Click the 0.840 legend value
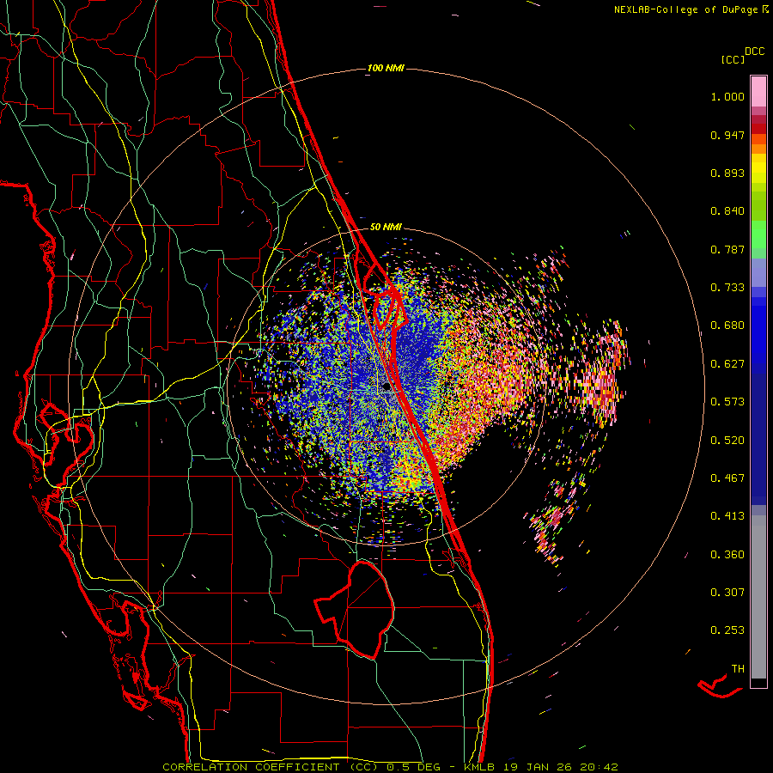Screen dimensions: 773x773 click(x=727, y=211)
